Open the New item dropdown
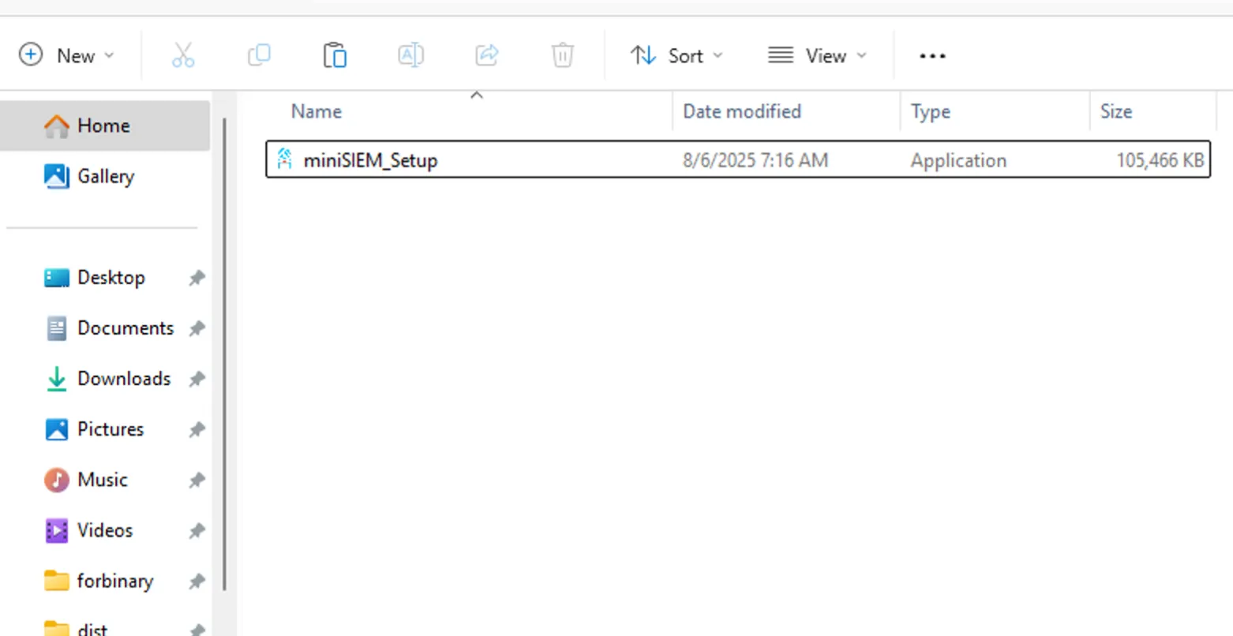The height and width of the screenshot is (636, 1233). 67,56
